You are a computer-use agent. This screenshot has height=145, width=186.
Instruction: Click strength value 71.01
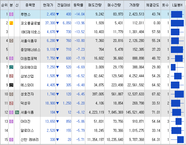[156, 112]
